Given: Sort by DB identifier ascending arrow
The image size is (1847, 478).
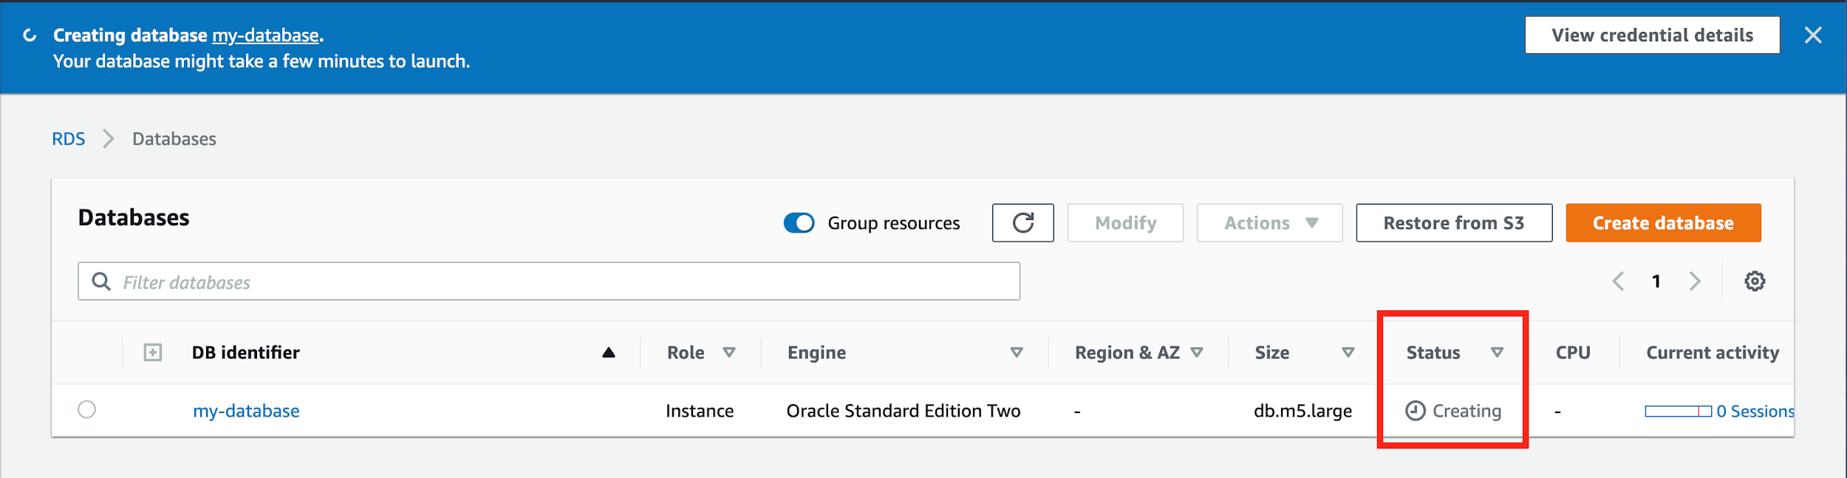Looking at the screenshot, I should (609, 352).
